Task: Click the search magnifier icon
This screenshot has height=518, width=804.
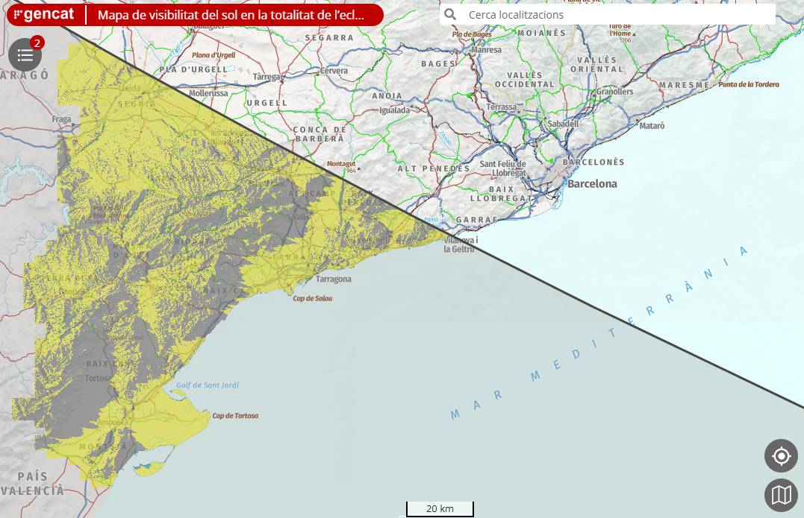Action: [450, 14]
